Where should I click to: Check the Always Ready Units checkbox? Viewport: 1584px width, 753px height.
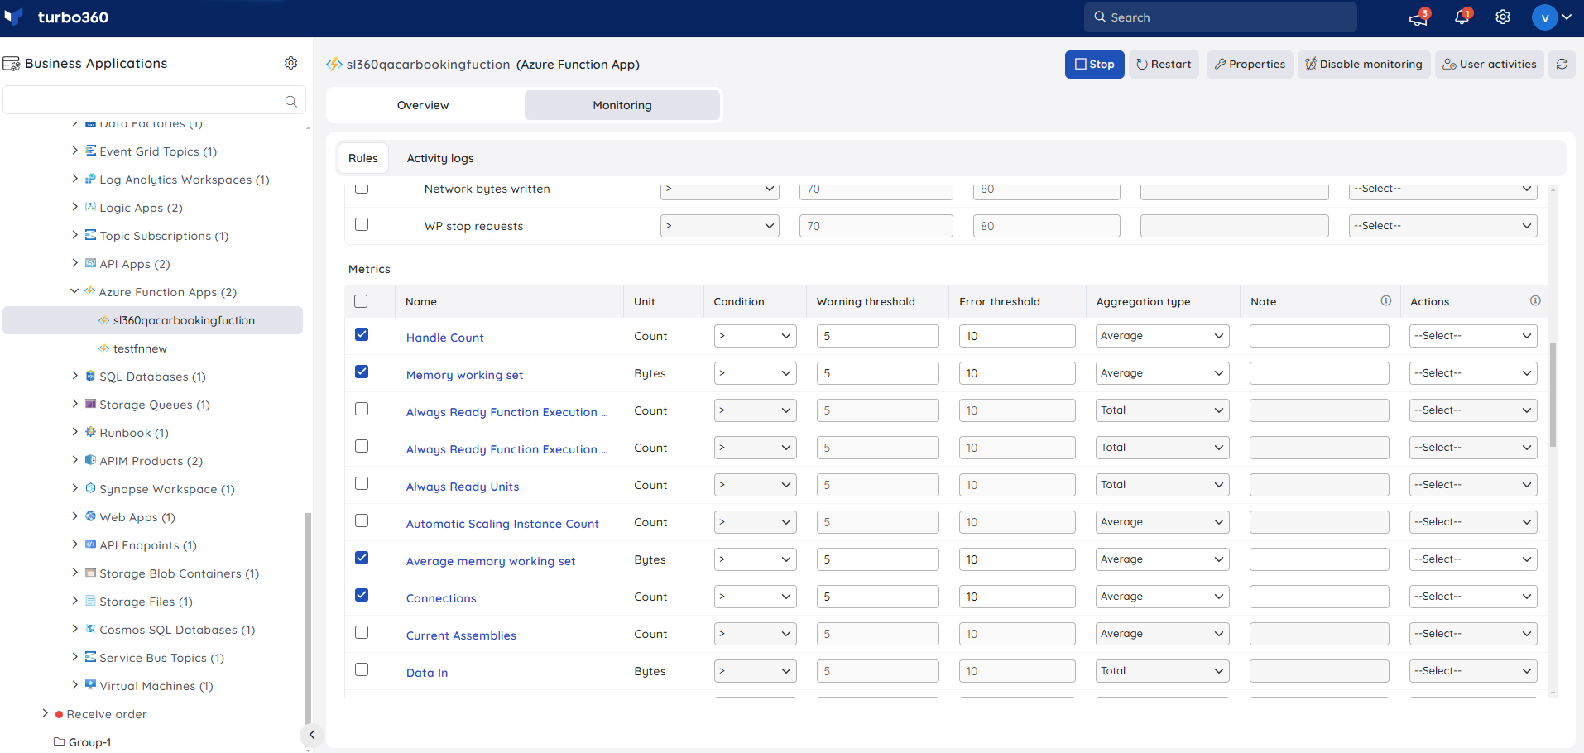362,483
